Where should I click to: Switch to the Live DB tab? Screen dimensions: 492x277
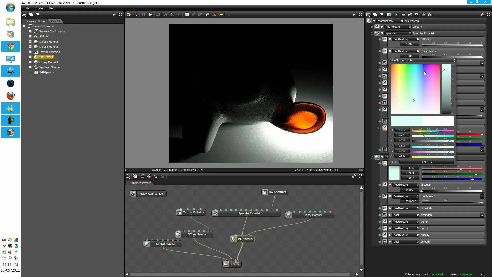click(55, 21)
